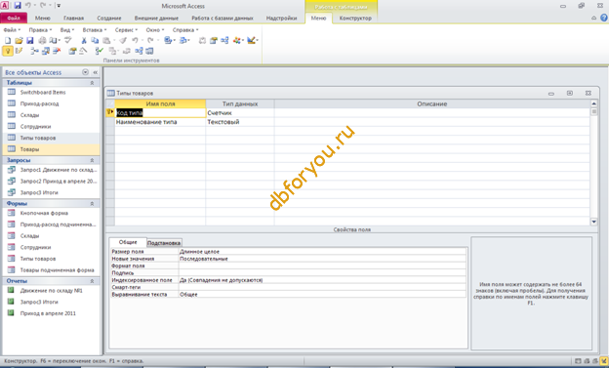The width and height of the screenshot is (609, 368).
Task: Click the Индексированное поле property value
Action: pos(322,280)
